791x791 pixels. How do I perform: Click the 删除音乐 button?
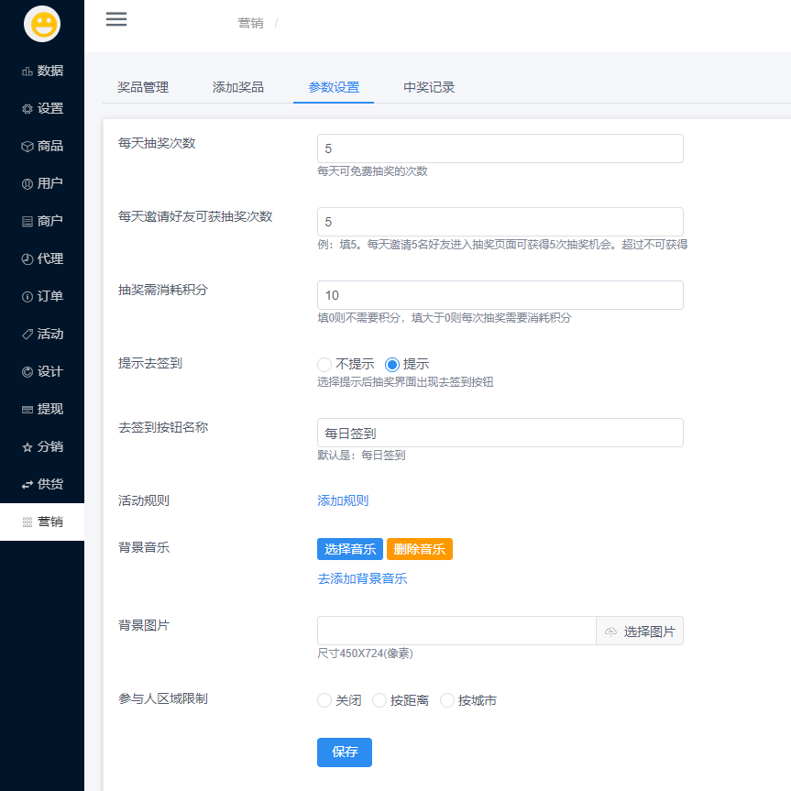[x=419, y=549]
